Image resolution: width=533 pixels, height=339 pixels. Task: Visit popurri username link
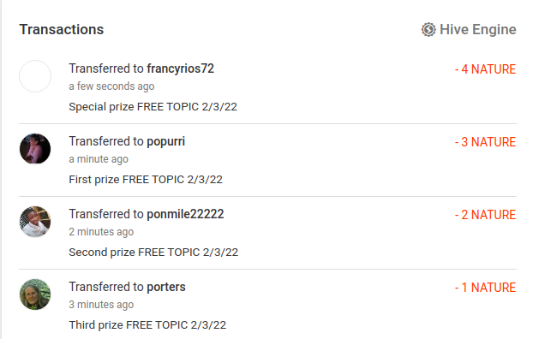click(x=165, y=141)
